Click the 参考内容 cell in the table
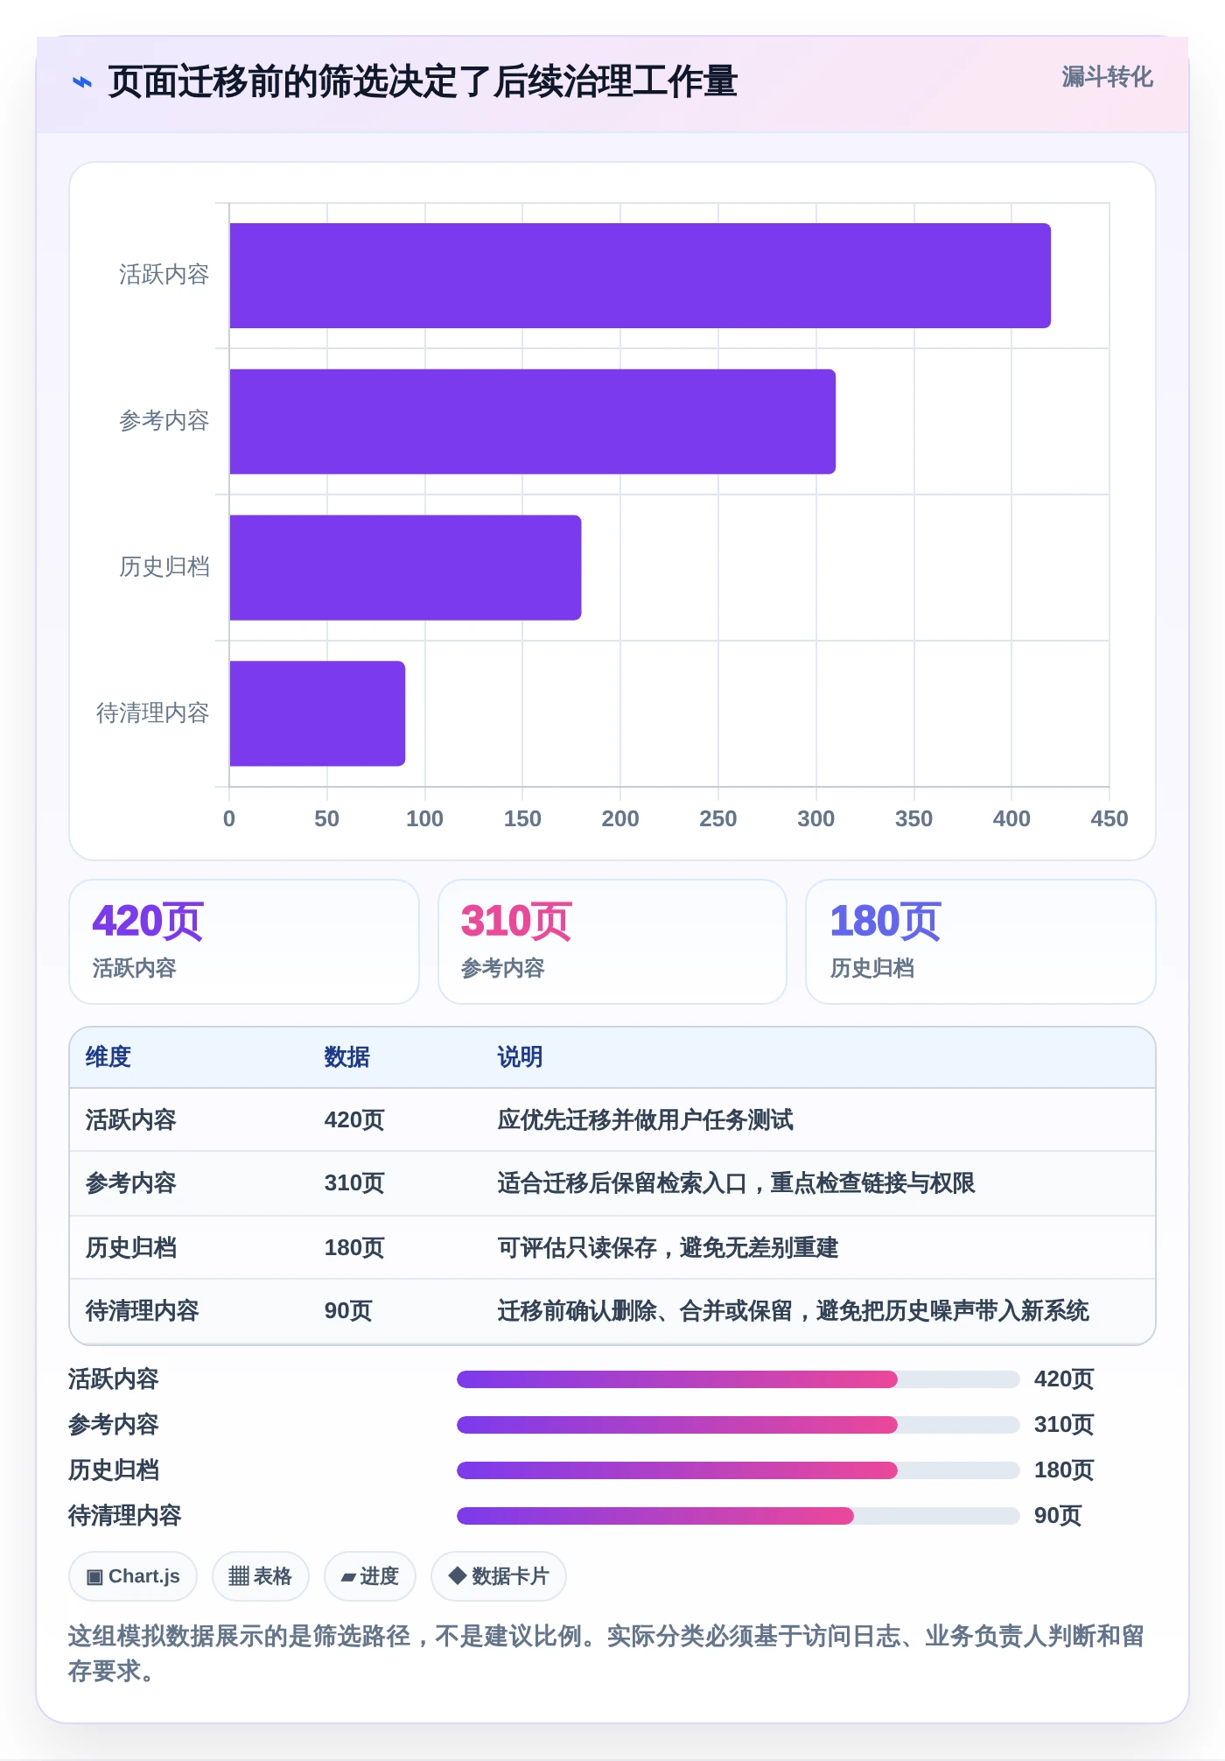The height and width of the screenshot is (1761, 1225). (131, 1183)
